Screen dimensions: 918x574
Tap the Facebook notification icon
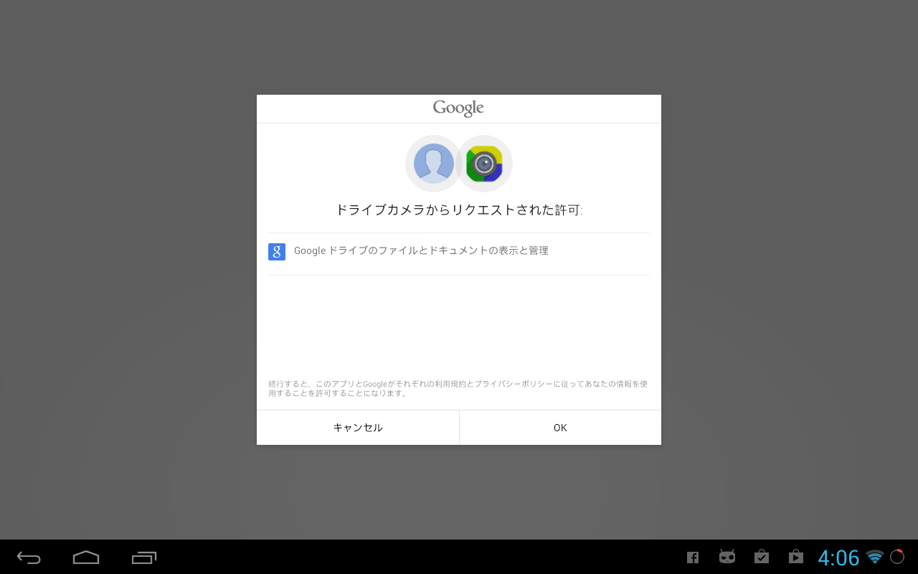[x=693, y=557]
